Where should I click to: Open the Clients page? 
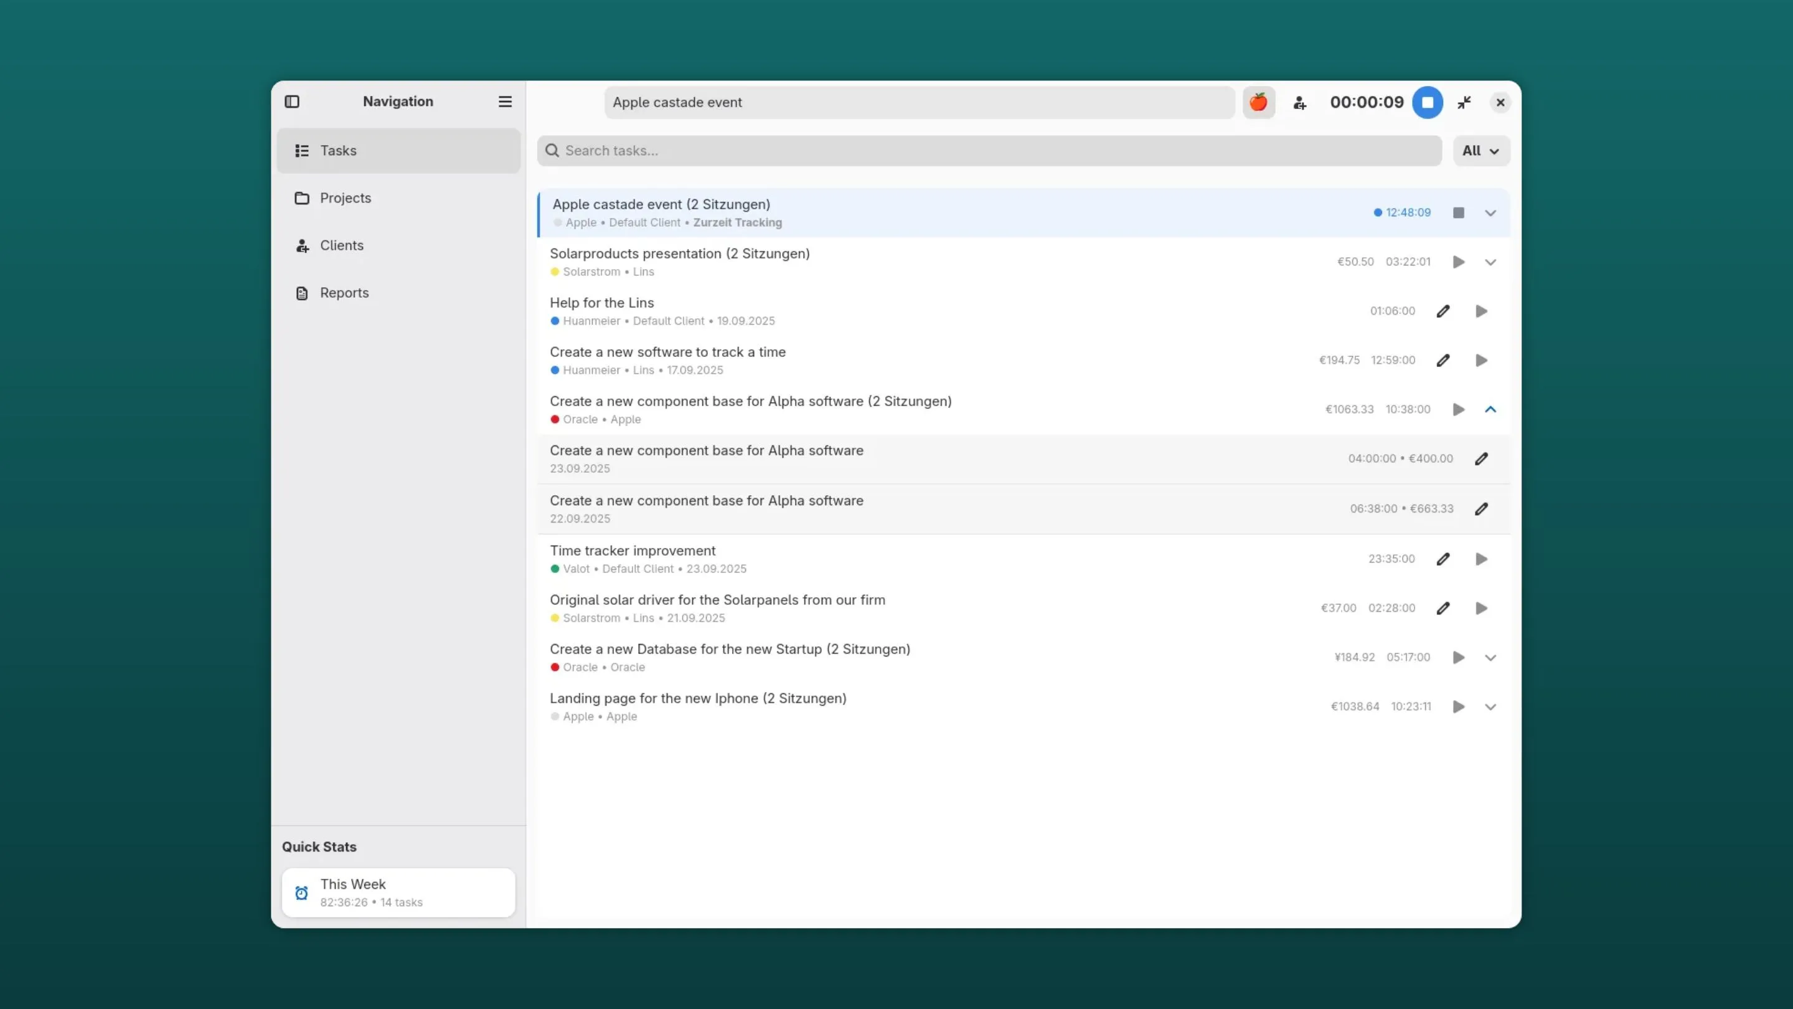[398, 245]
